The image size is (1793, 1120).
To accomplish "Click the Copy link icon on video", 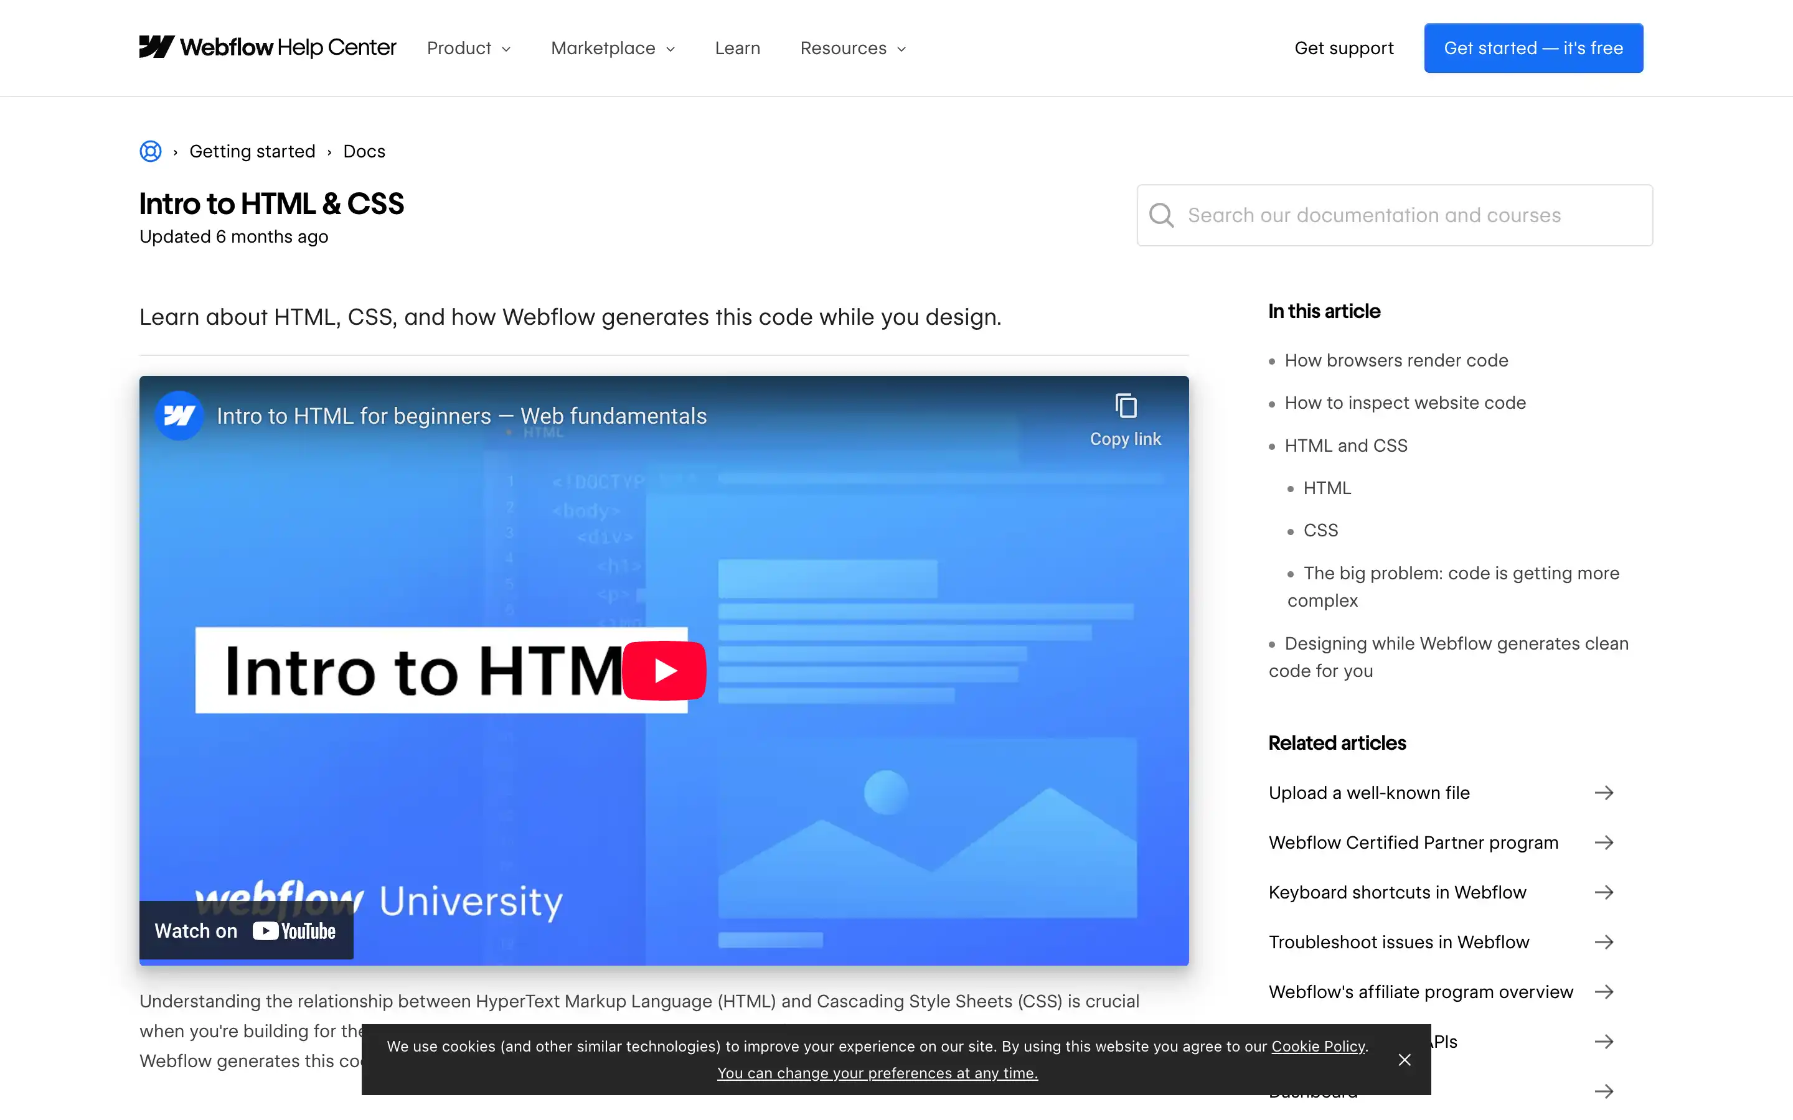I will (x=1125, y=407).
